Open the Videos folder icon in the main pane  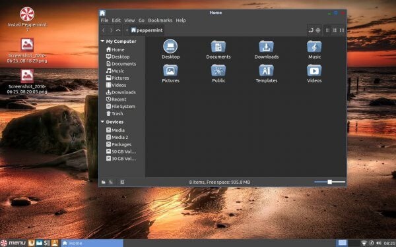click(314, 73)
